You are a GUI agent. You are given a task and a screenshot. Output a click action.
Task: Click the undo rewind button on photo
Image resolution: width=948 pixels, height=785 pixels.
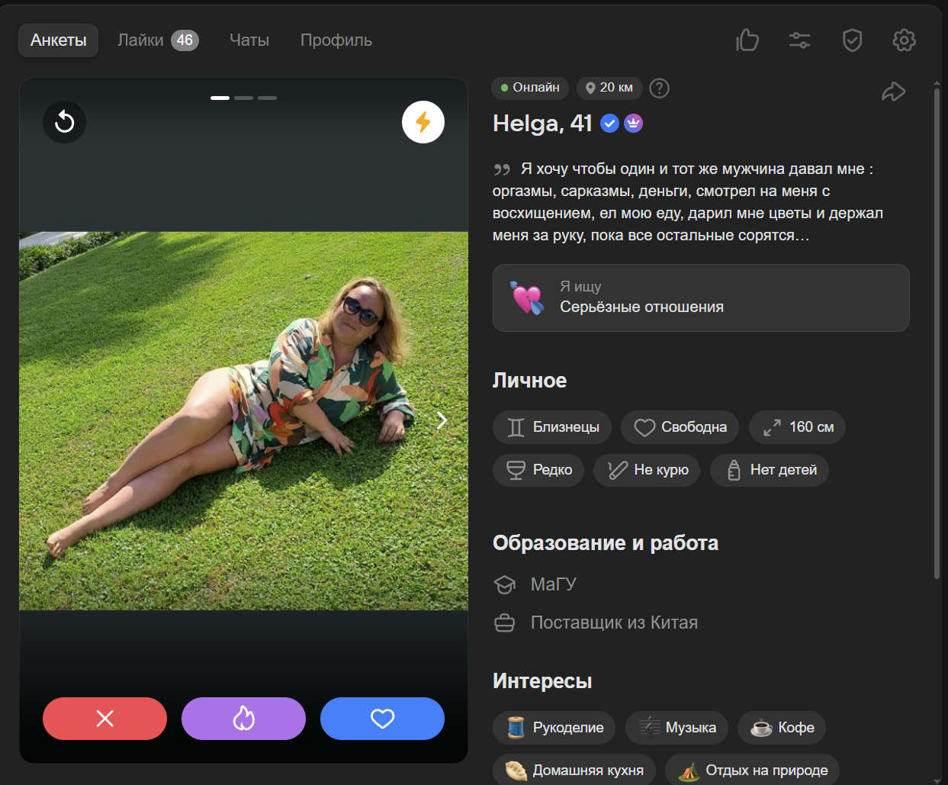click(x=65, y=122)
